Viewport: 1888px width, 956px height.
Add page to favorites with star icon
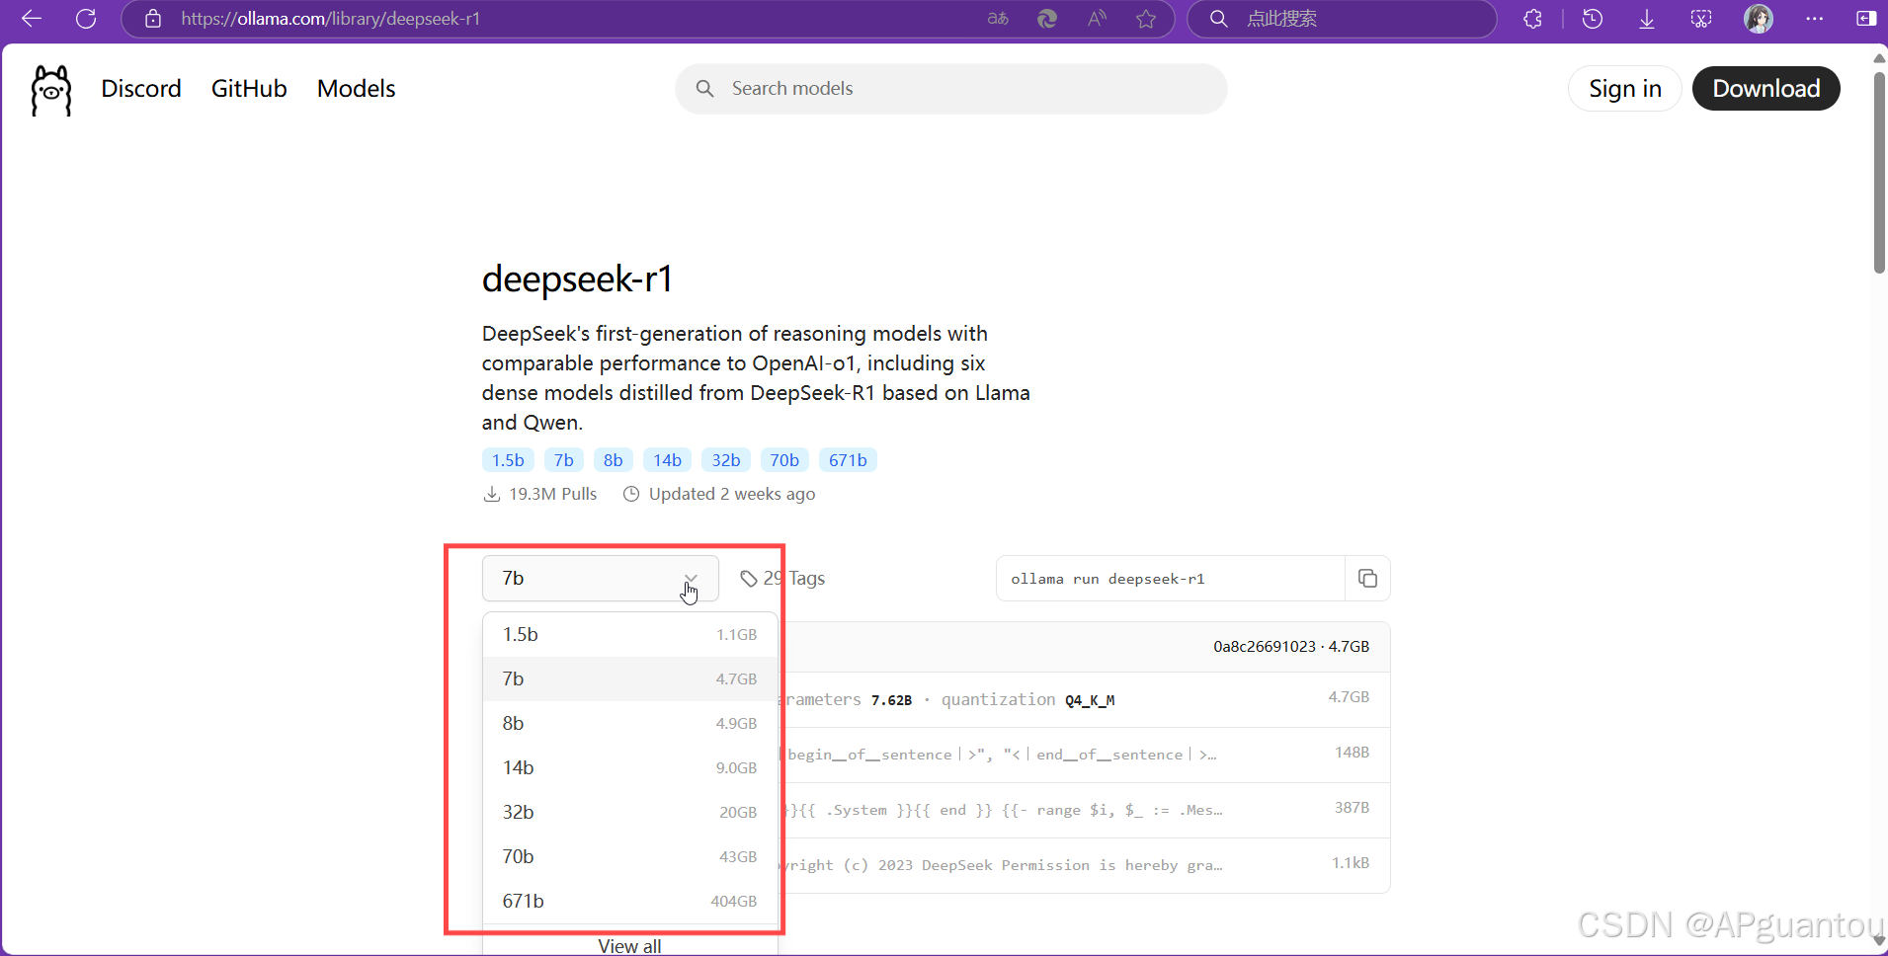point(1146,19)
